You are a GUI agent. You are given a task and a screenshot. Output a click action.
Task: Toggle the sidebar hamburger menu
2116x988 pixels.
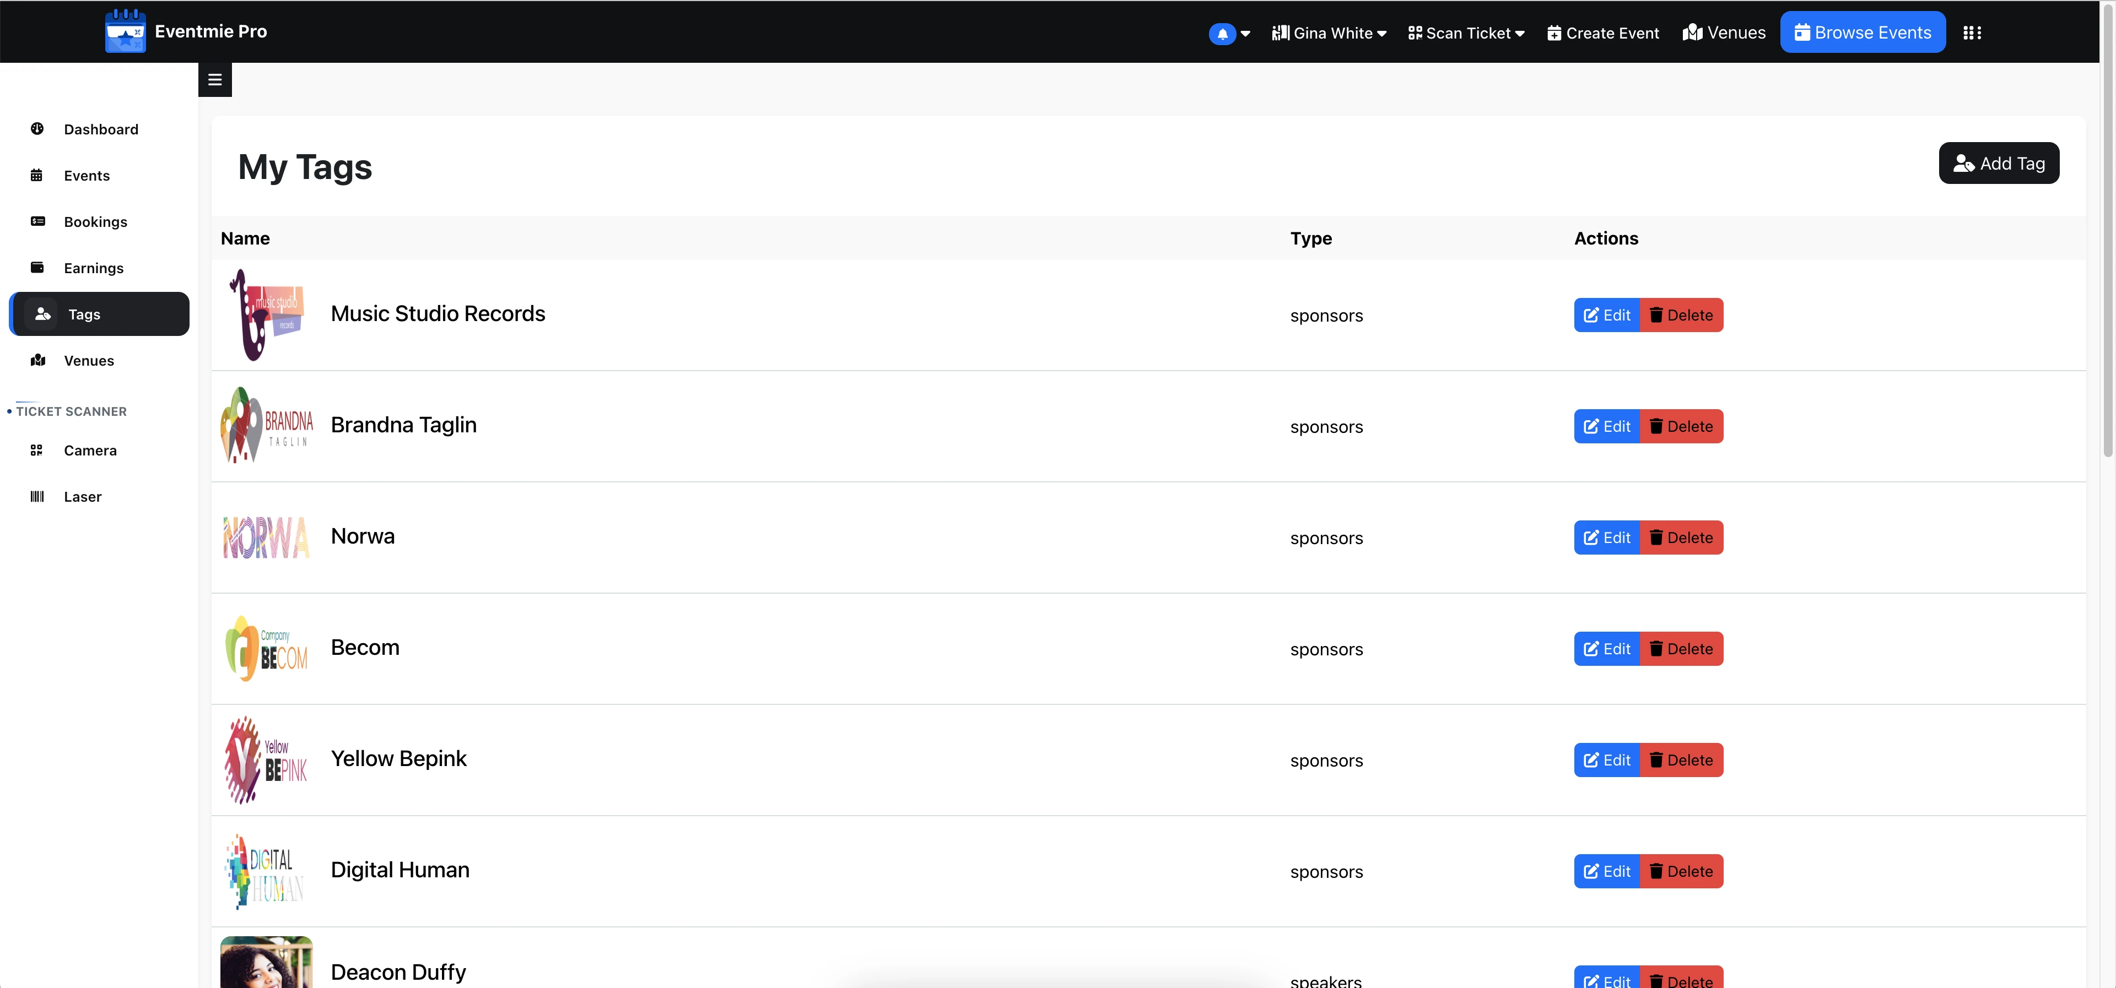[215, 80]
